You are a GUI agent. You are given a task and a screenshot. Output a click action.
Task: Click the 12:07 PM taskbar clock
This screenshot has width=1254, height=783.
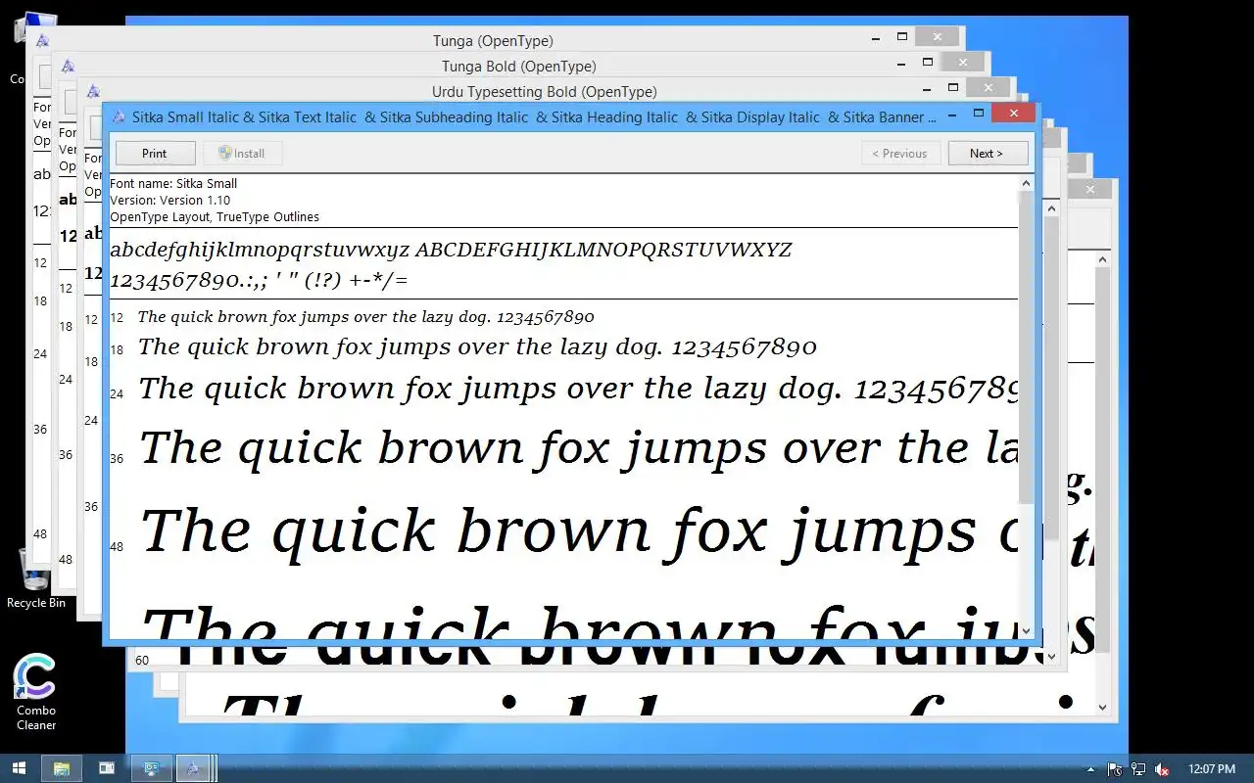click(x=1211, y=769)
